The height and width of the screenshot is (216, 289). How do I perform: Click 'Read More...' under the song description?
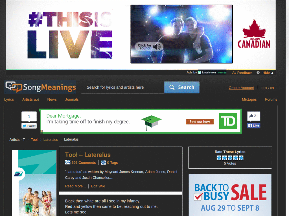[75, 186]
